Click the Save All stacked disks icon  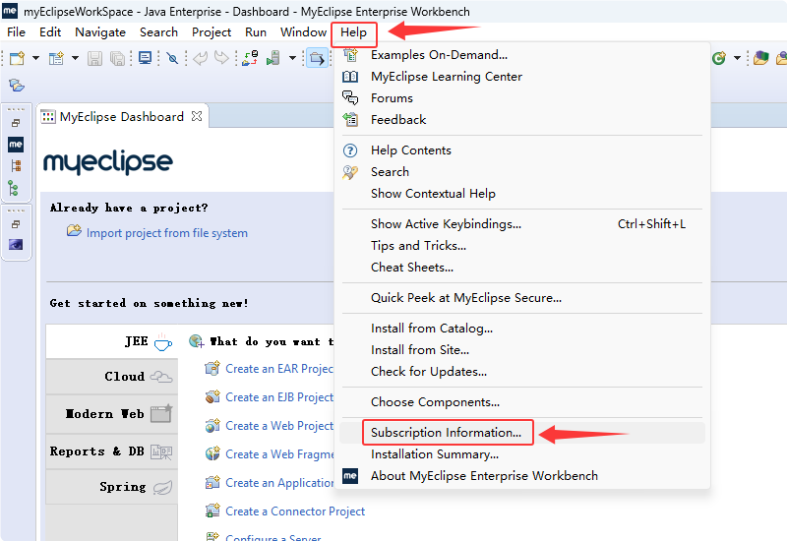117,58
